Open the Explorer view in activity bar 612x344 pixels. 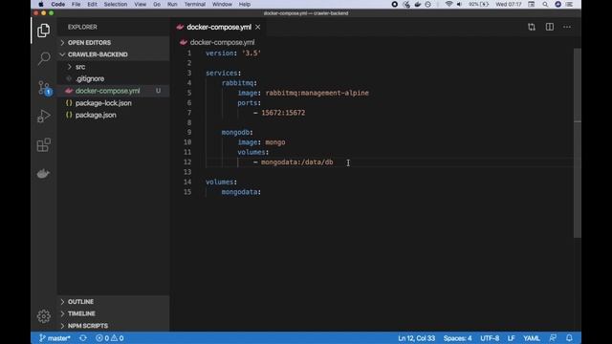[x=43, y=31]
